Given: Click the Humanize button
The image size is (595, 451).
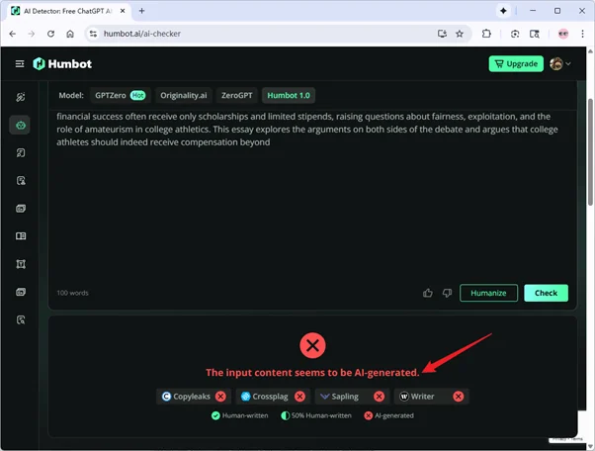Looking at the screenshot, I should pos(488,293).
